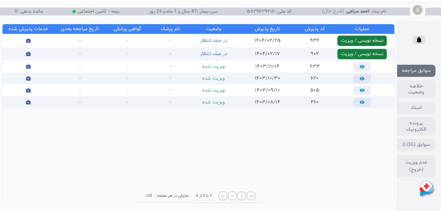Select admission code ۶۳۳ cell
This screenshot has width=441, height=211.
point(314,66)
